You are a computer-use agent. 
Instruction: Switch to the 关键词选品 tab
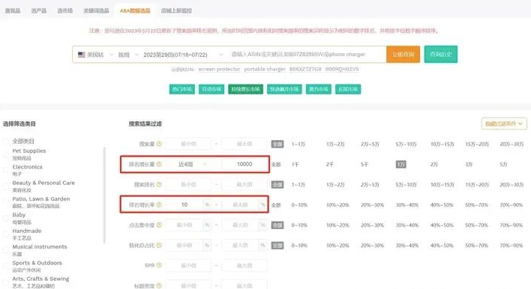(x=96, y=10)
